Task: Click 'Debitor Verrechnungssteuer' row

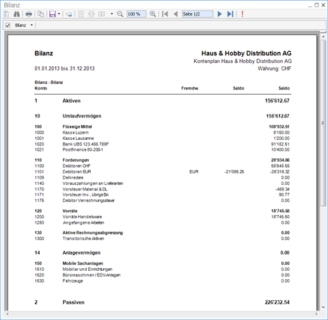Action: [x=162, y=201]
